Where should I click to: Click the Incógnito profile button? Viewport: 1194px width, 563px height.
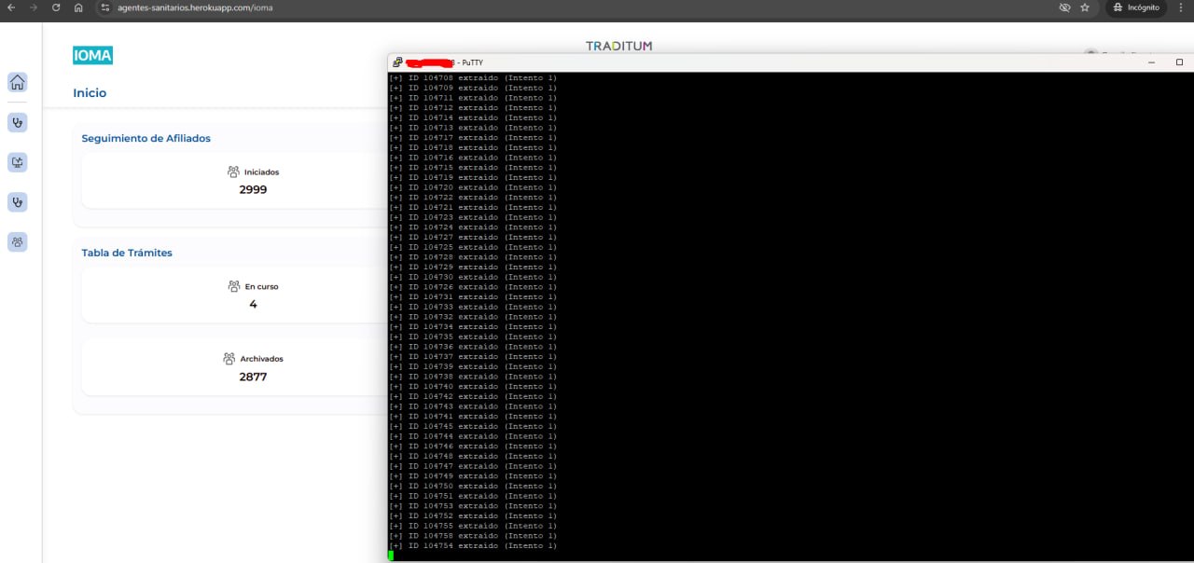pos(1135,7)
